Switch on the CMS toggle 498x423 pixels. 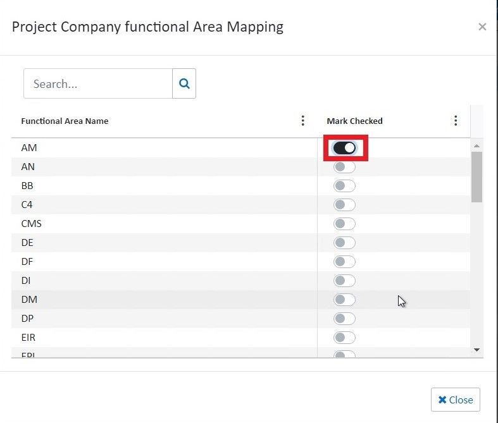point(345,224)
